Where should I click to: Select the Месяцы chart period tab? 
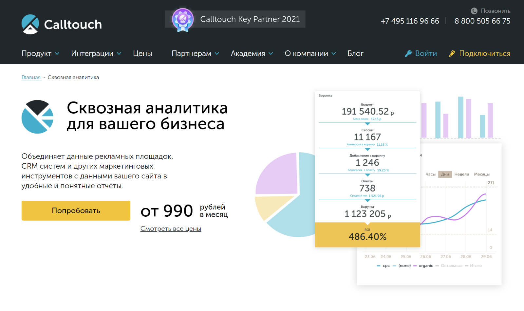[x=482, y=174]
